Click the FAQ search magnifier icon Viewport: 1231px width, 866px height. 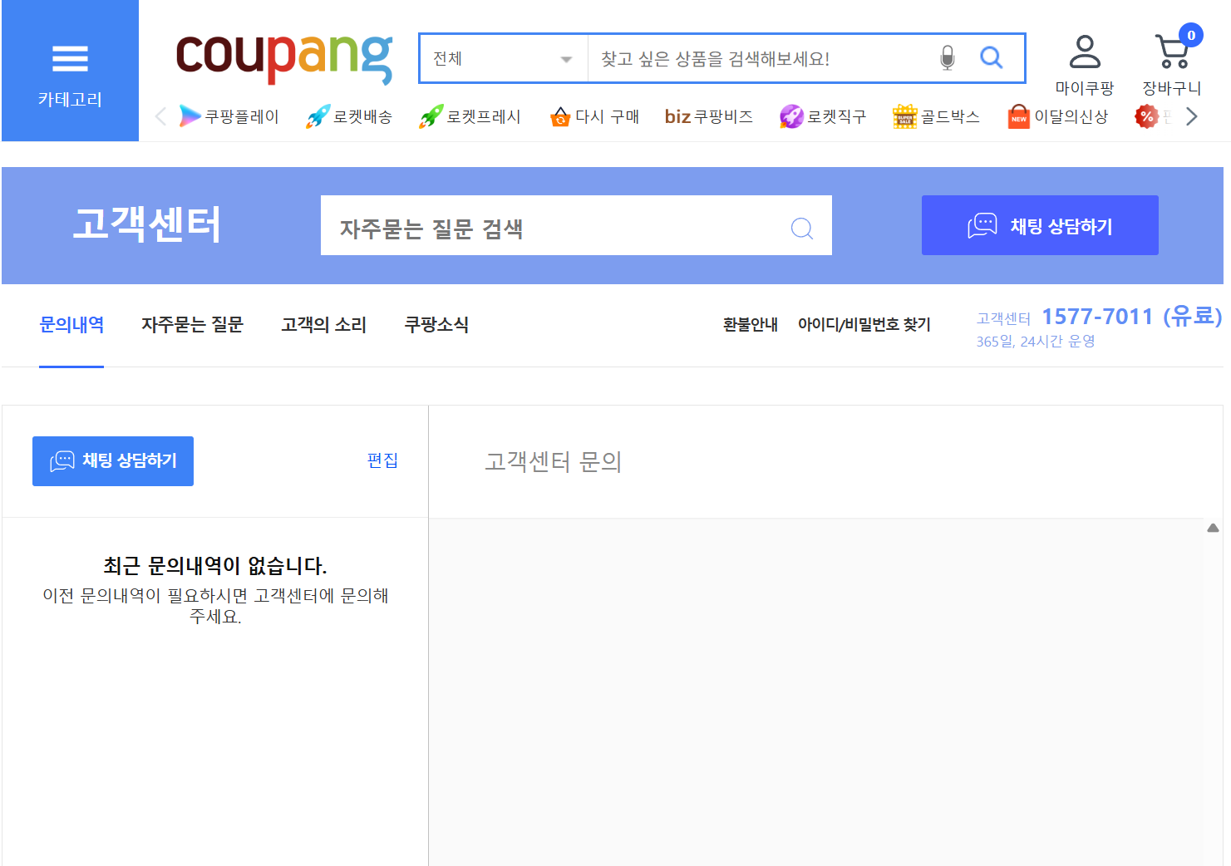click(x=802, y=228)
